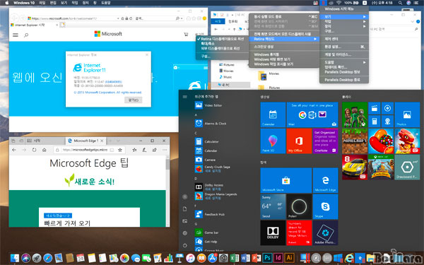Open the Candy Crush Saga game tile
Image resolution: width=424 pixels, height=265 pixels.
pos(381,141)
